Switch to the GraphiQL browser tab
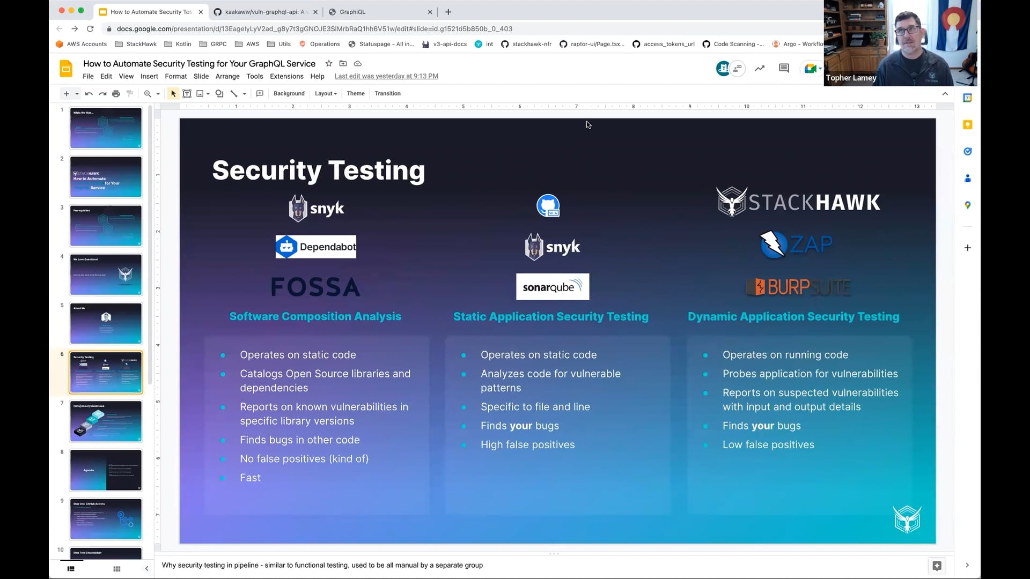The image size is (1030, 579). tap(352, 12)
